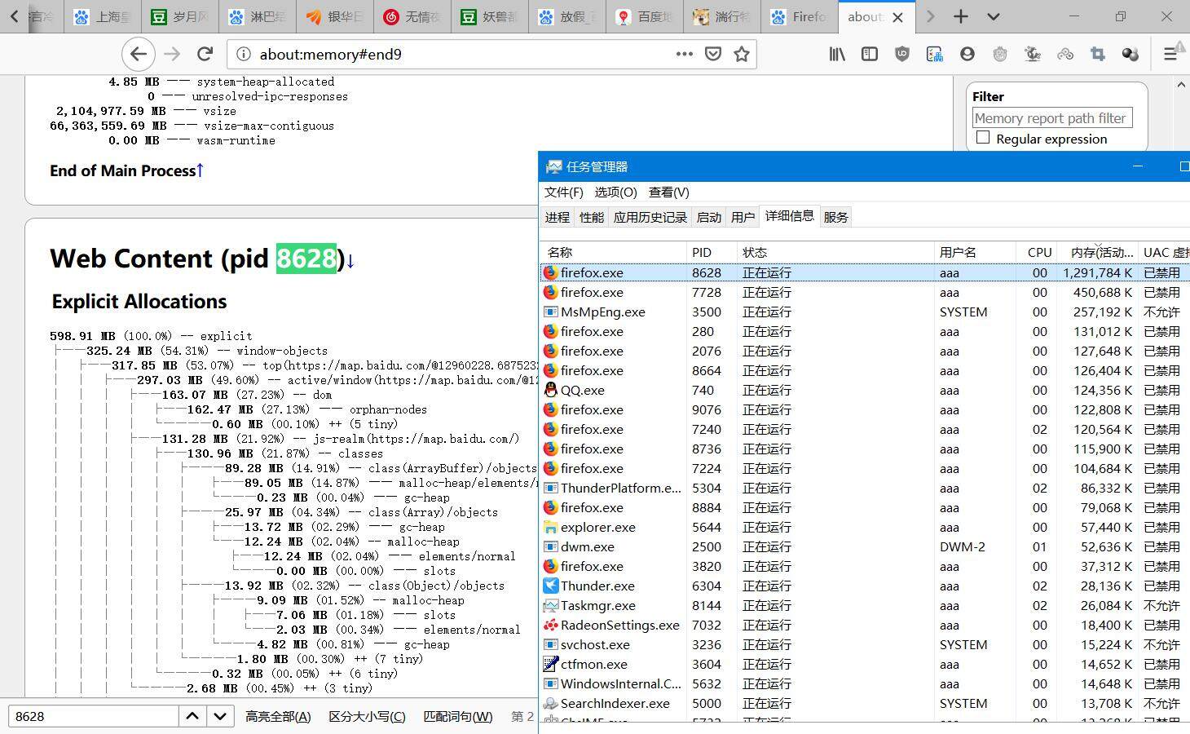List all tabs dropdown arrow
Screen dimensions: 1190x734
(993, 16)
